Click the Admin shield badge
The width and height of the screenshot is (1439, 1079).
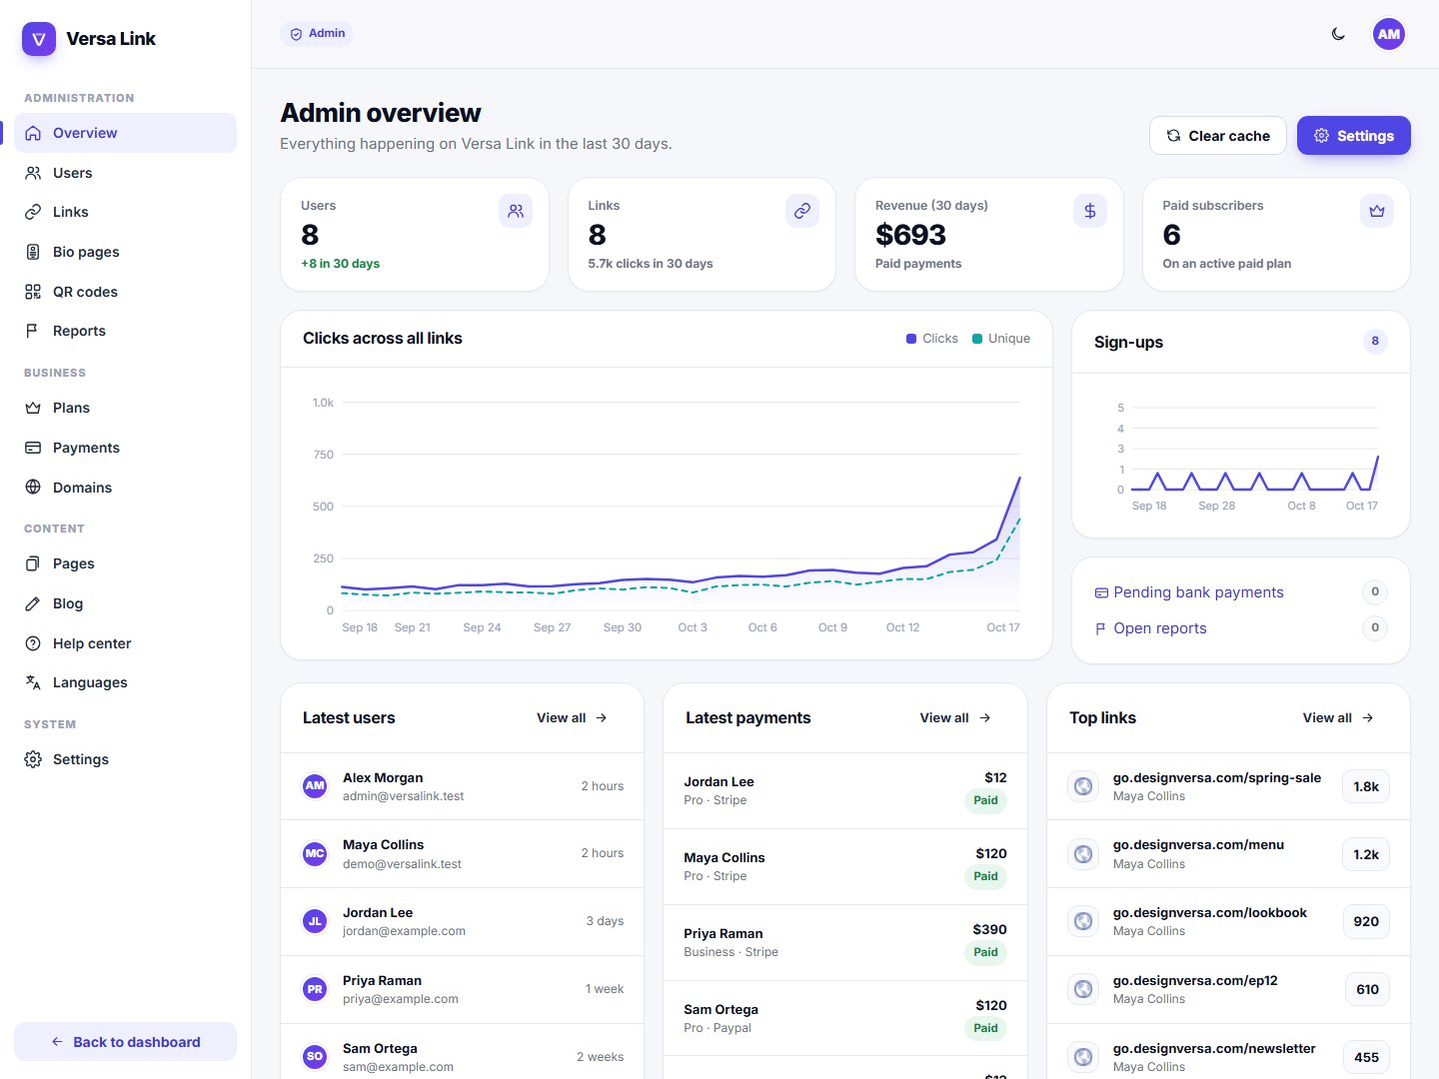tap(317, 34)
